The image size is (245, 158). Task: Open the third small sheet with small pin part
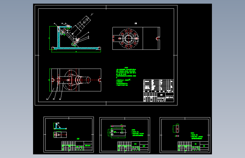click(185, 135)
